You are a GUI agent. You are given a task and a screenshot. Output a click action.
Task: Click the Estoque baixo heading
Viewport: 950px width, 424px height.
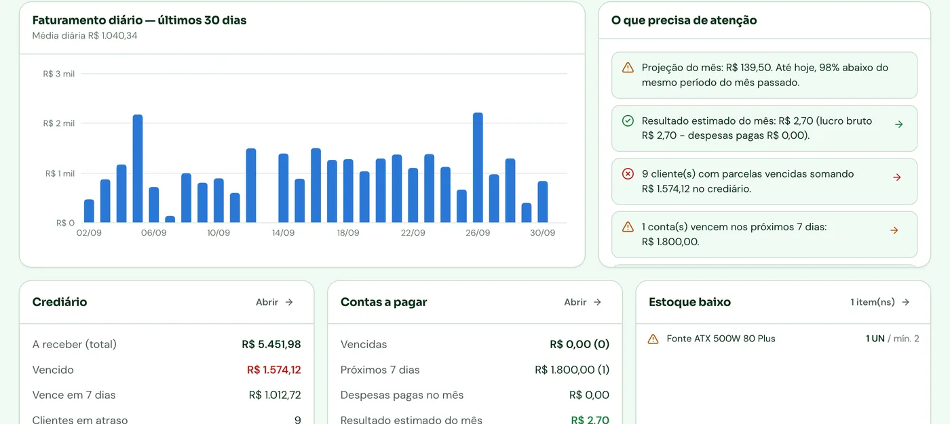point(689,302)
